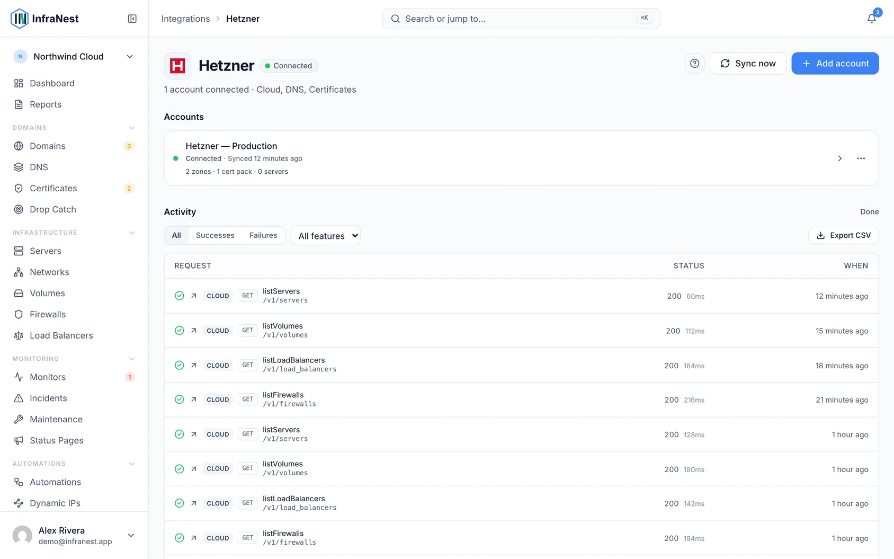Open listVolumes 112ms request arrow icon

point(194,330)
